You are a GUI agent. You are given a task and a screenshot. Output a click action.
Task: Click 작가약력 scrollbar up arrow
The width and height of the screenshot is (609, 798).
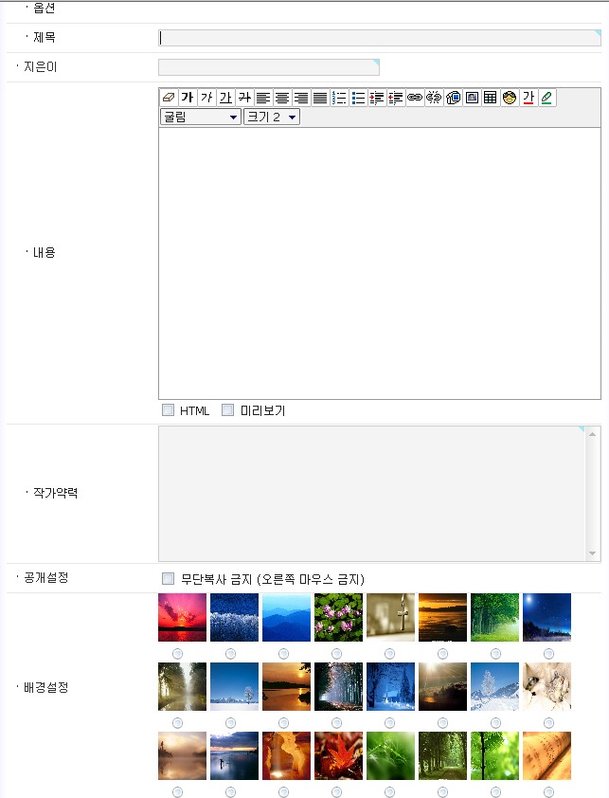[x=592, y=434]
